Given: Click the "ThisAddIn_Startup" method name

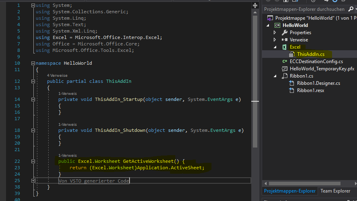Looking at the screenshot, I should [119, 99].
